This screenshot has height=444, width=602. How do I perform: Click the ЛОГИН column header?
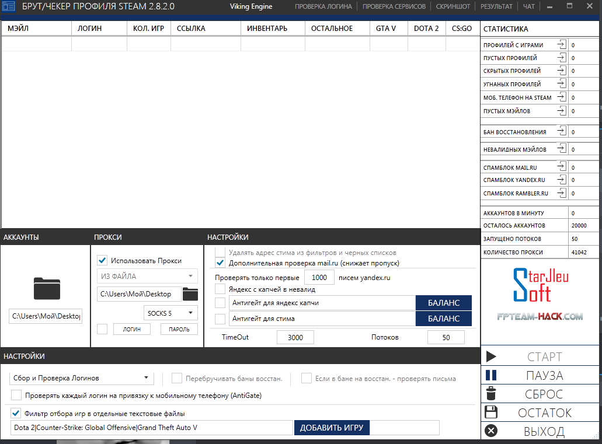[x=99, y=29]
